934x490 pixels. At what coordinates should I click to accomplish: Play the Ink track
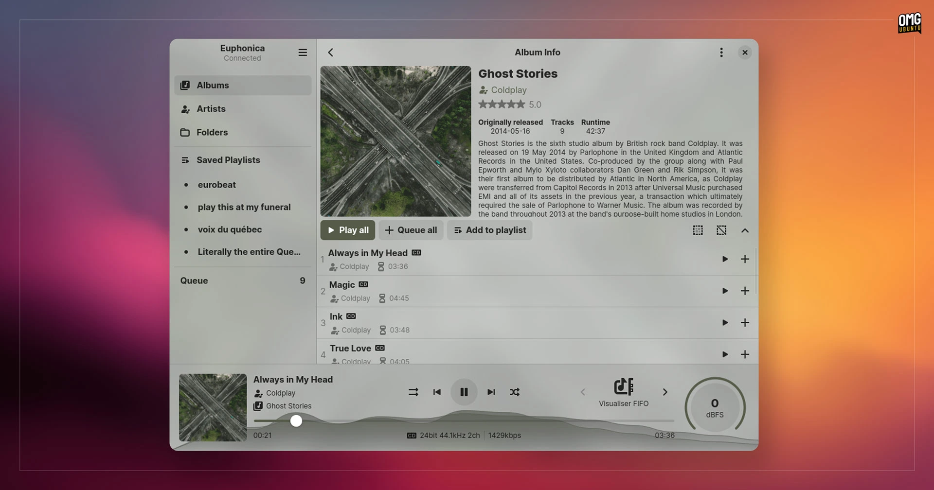(725, 323)
